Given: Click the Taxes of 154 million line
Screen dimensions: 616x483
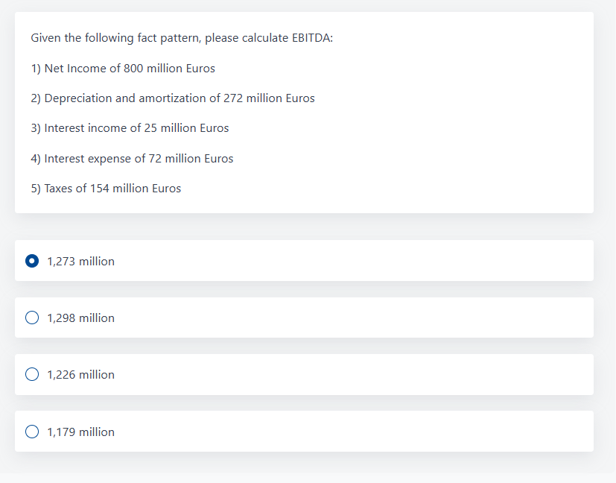Looking at the screenshot, I should (x=106, y=189).
